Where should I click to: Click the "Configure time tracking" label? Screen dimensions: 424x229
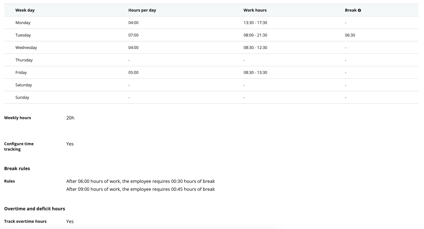pos(19,146)
